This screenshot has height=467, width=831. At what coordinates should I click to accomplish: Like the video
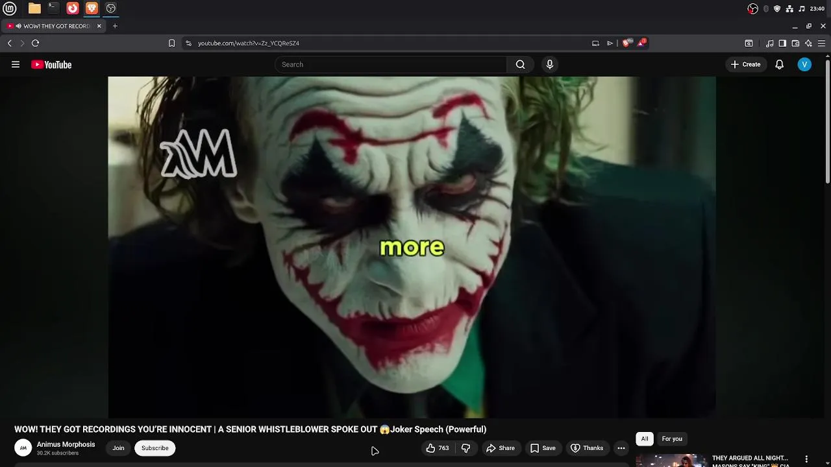click(437, 448)
